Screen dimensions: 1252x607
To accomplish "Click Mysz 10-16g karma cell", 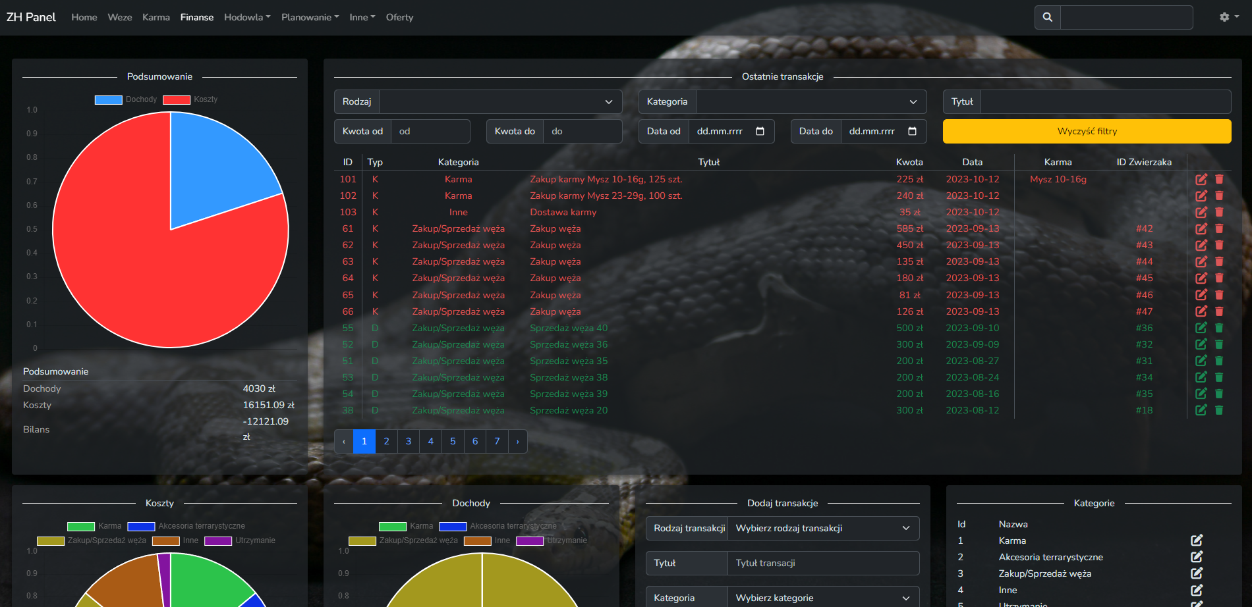I will tap(1058, 179).
